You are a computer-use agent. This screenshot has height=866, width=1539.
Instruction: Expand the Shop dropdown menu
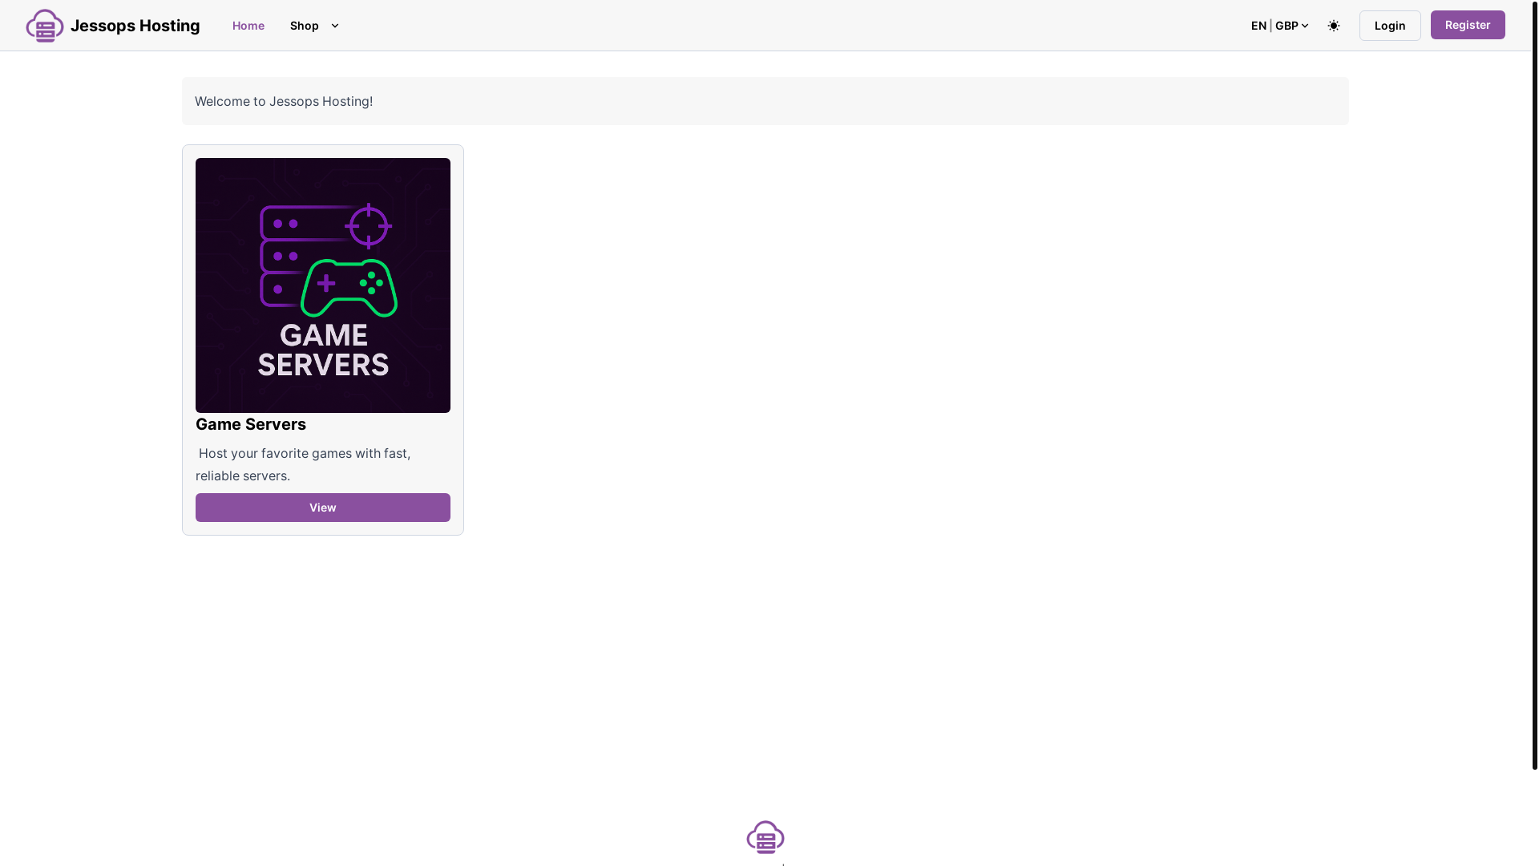coord(314,26)
